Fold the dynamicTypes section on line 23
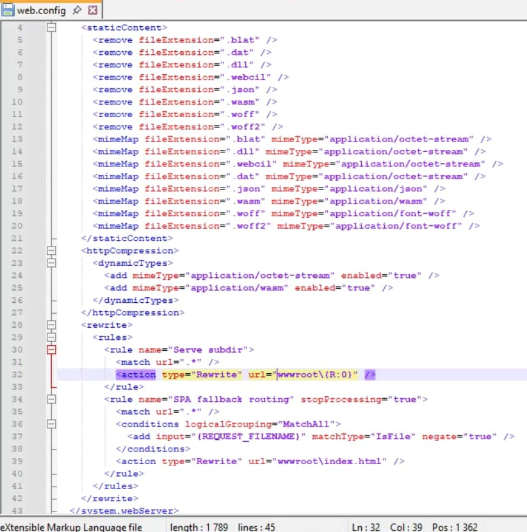Screen dimensions: 527x532 coord(52,262)
